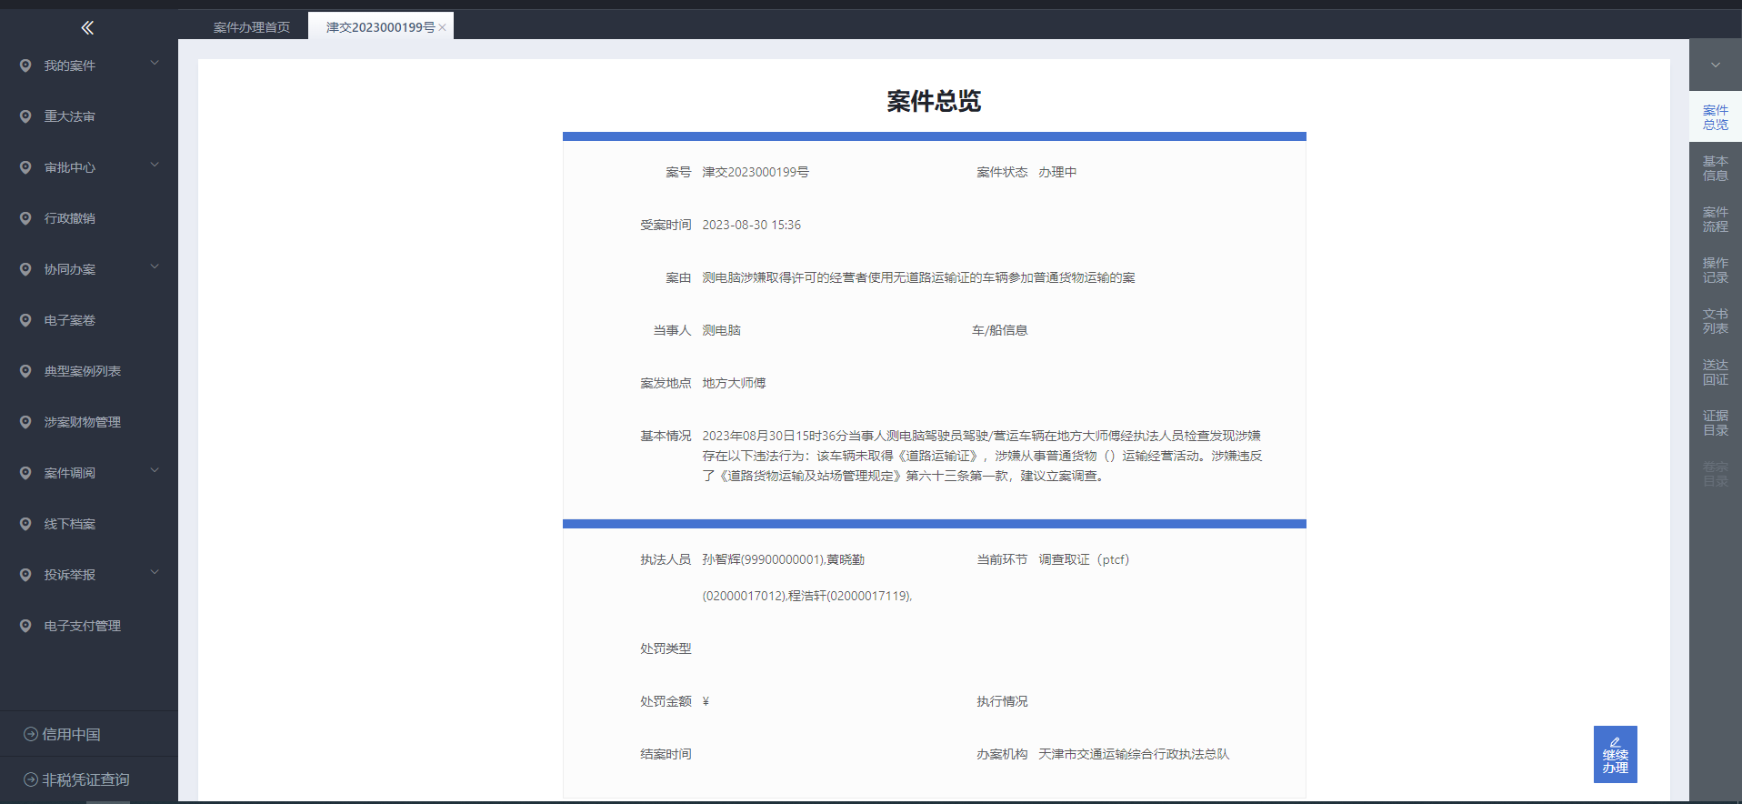Click officer name 孙智辉(99900000001)
The image size is (1742, 804).
pyautogui.click(x=763, y=559)
